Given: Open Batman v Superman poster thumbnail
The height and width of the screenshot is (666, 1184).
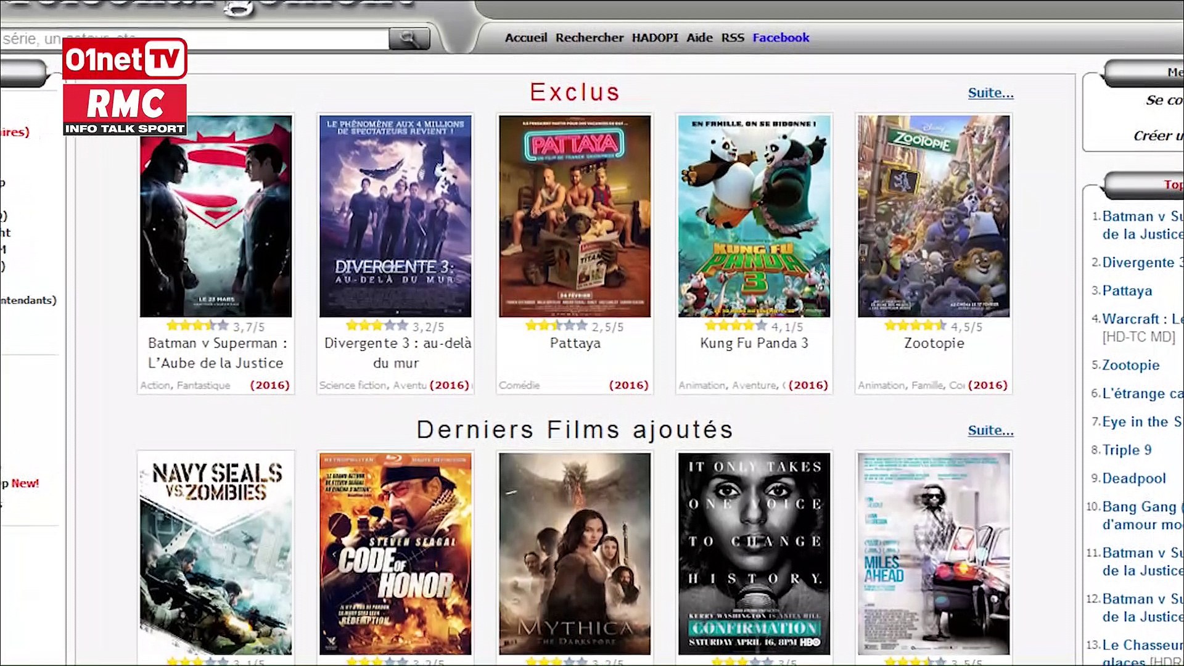Looking at the screenshot, I should point(216,216).
